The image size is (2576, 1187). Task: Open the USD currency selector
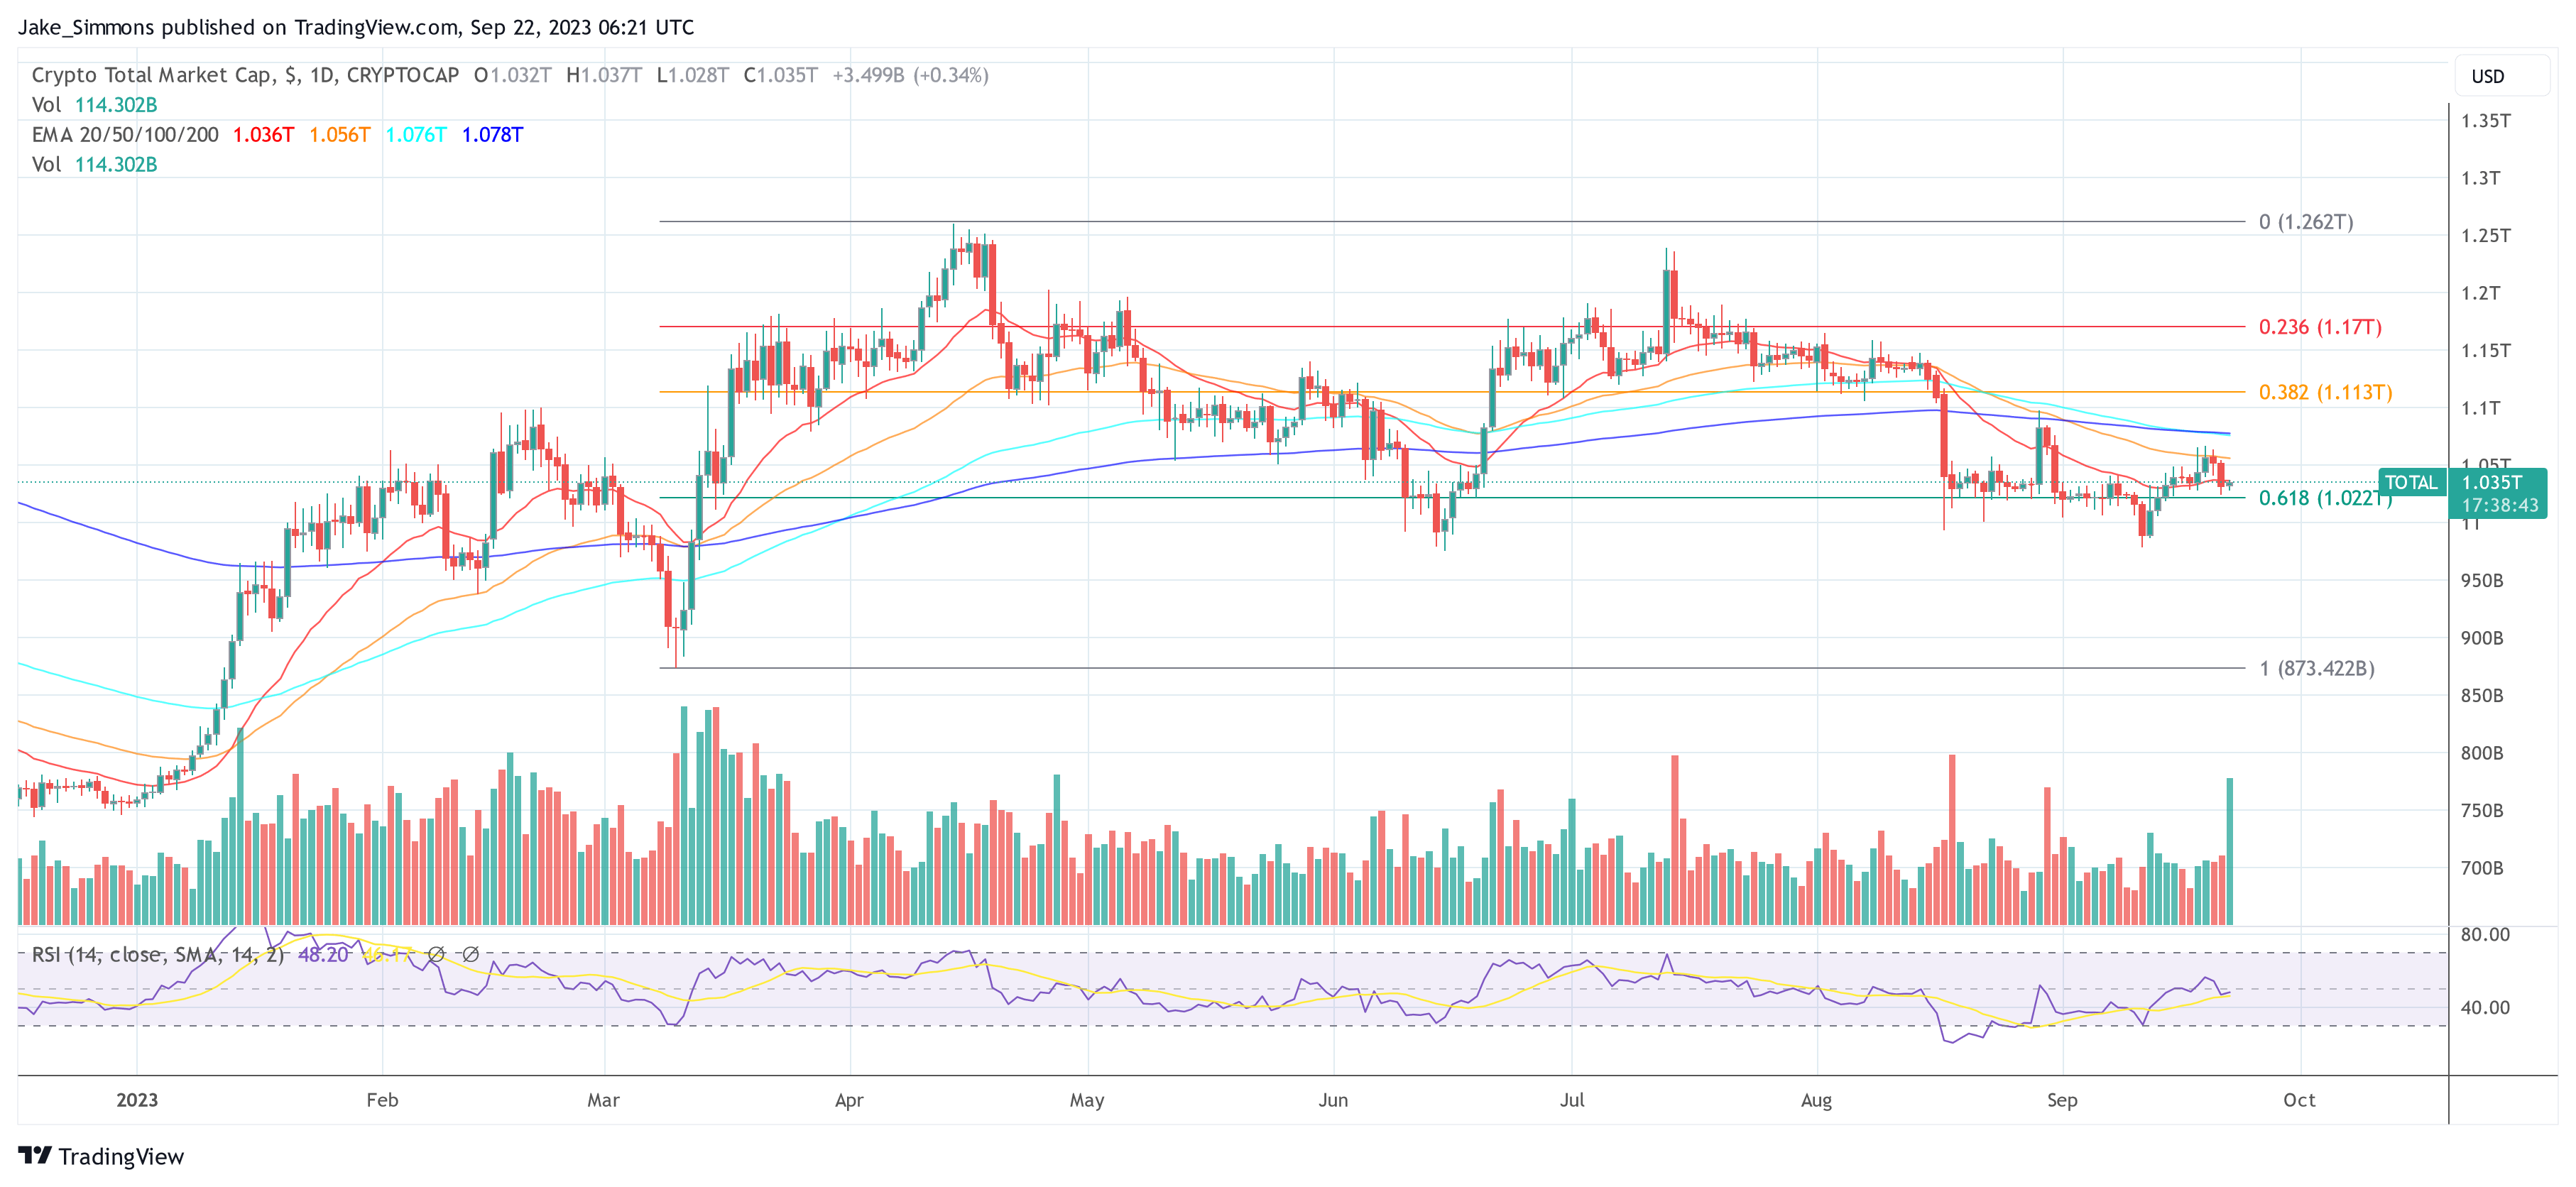pos(2501,77)
